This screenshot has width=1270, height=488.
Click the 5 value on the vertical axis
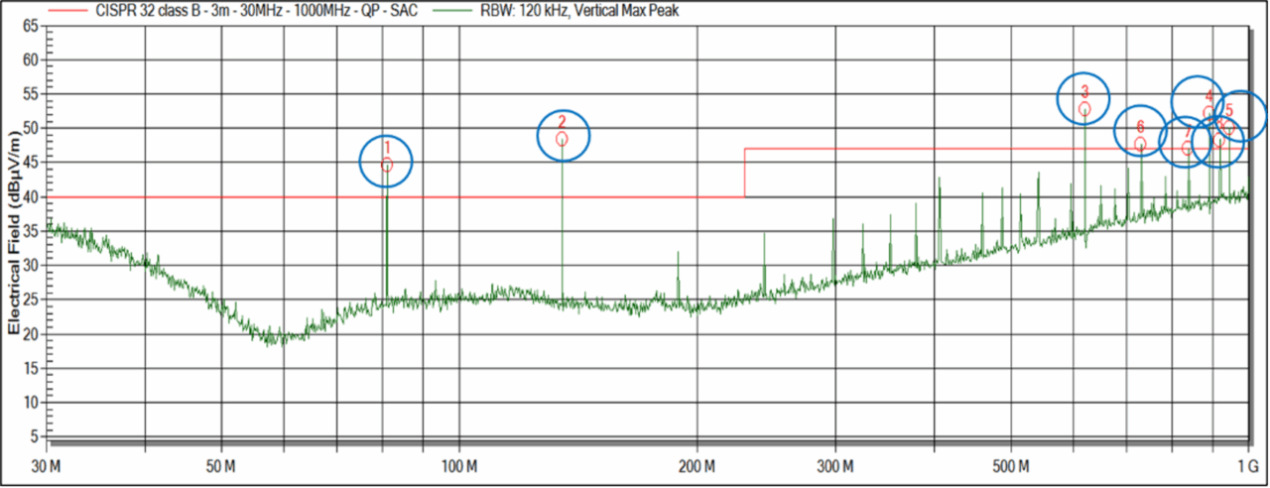pos(34,436)
